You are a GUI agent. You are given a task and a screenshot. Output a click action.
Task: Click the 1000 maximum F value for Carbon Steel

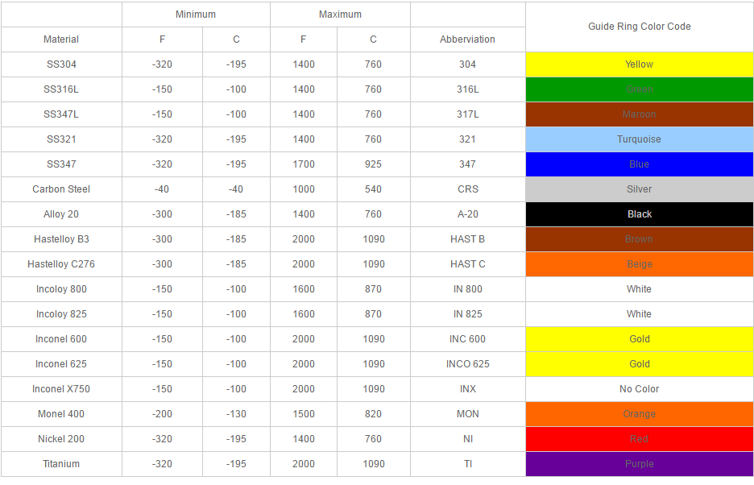304,189
